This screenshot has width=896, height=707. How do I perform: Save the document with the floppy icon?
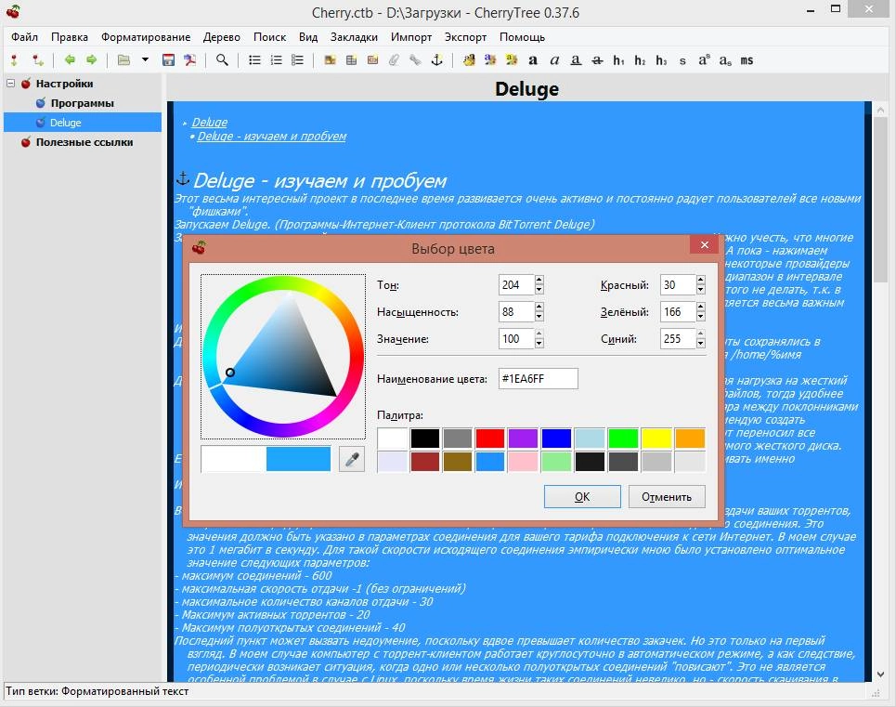click(x=168, y=60)
